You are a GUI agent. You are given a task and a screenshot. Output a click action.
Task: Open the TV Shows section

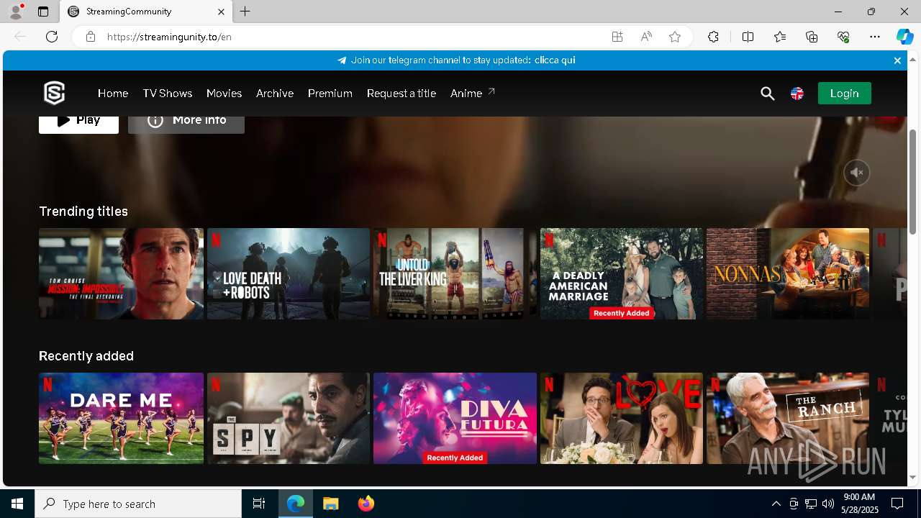168,94
